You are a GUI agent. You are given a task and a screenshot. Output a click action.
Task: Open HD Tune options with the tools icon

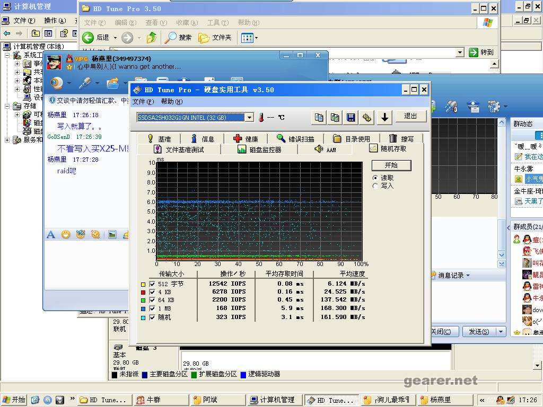(x=367, y=118)
